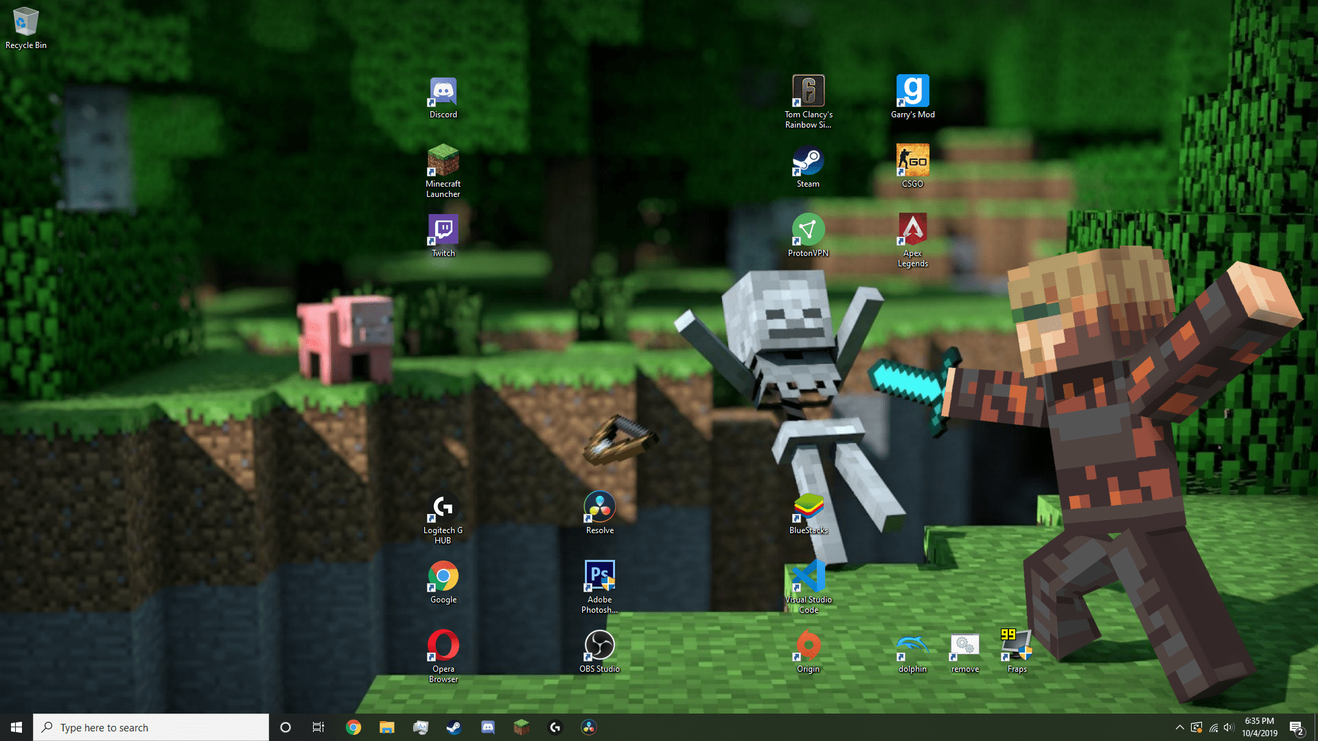Viewport: 1318px width, 741px height.
Task: Open Steam from the taskbar
Action: coord(454,727)
